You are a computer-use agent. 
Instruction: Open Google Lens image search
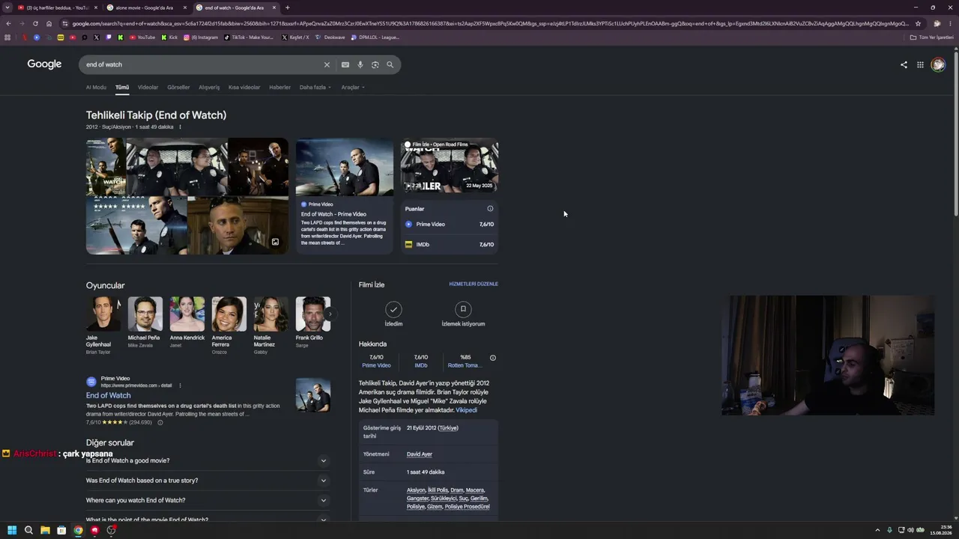coord(375,64)
